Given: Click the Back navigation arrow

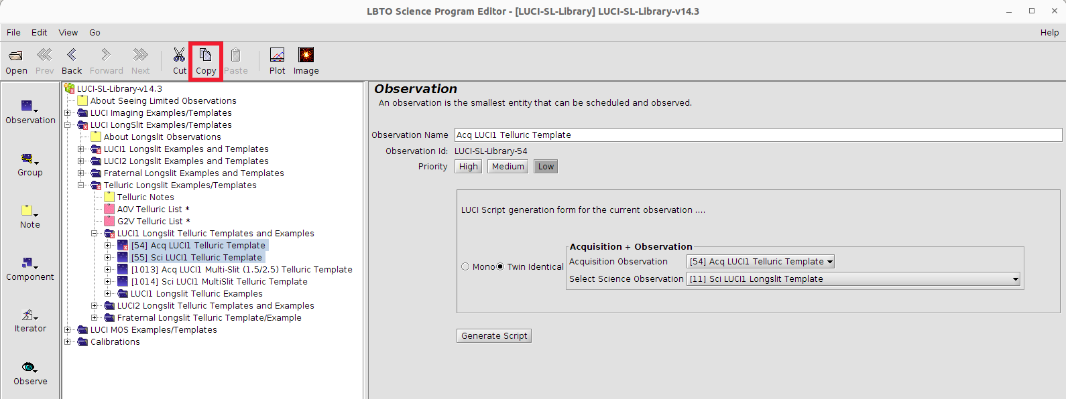Looking at the screenshot, I should click(72, 56).
